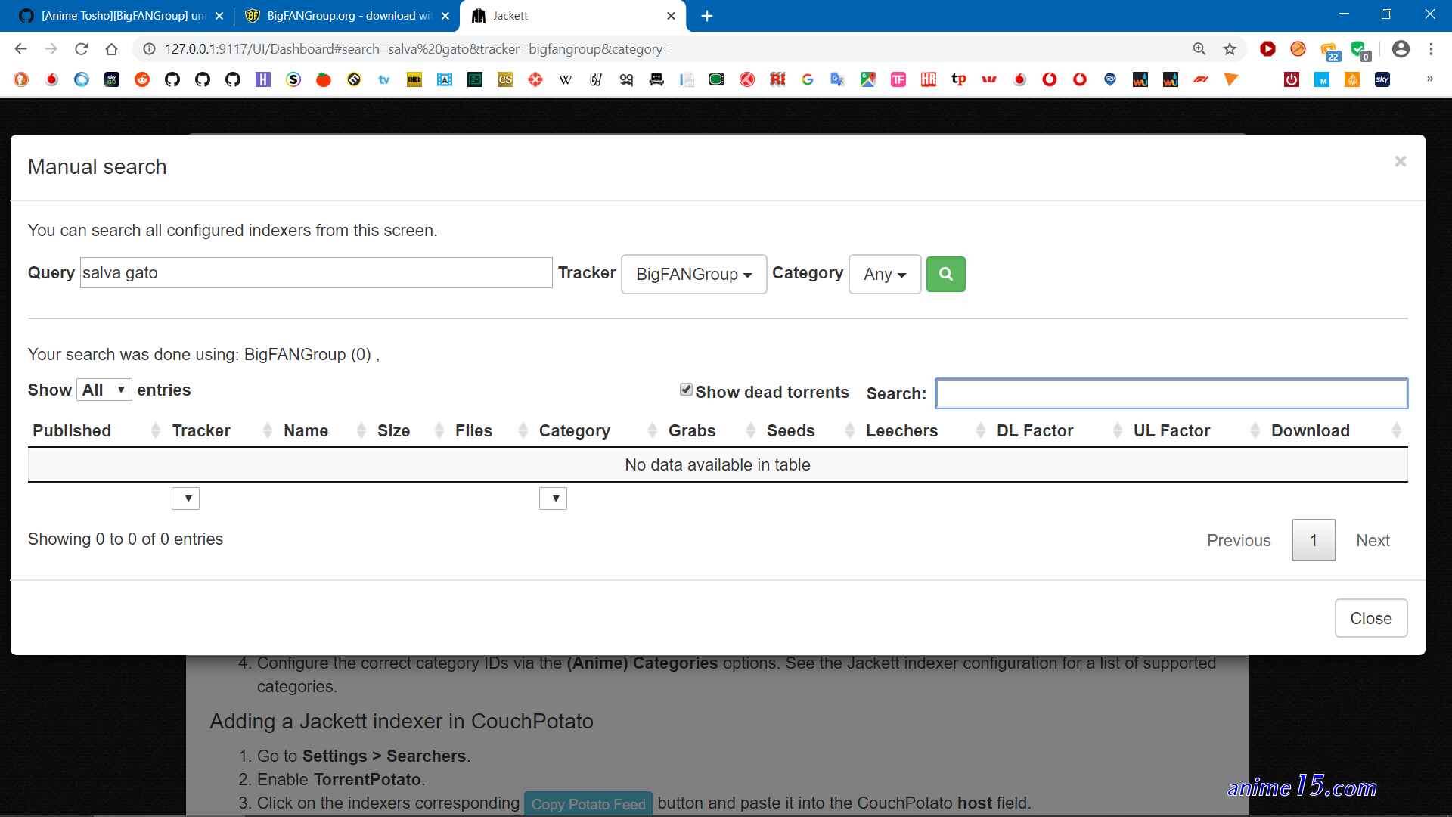Open the Chrome profile avatar menu
This screenshot has height=817, width=1452.
coord(1401,49)
